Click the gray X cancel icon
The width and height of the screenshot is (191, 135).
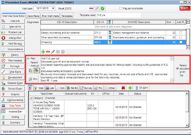[63, 52]
